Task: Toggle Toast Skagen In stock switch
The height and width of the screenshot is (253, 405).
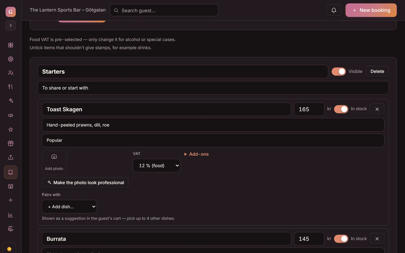Action: pos(341,109)
